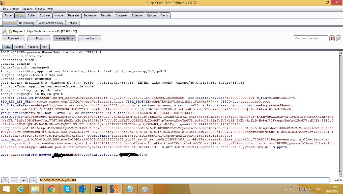Screen dimensions: 343x194
Task: Click the search text input field
Action: click(184, 180)
